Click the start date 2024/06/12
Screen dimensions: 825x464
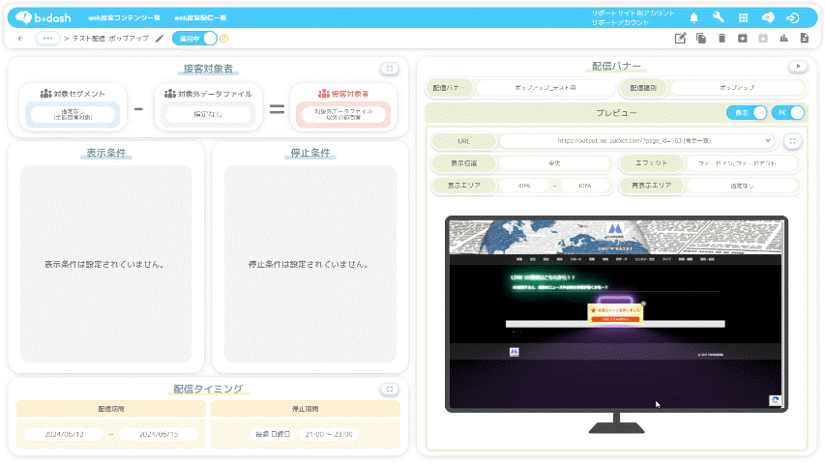pos(64,435)
